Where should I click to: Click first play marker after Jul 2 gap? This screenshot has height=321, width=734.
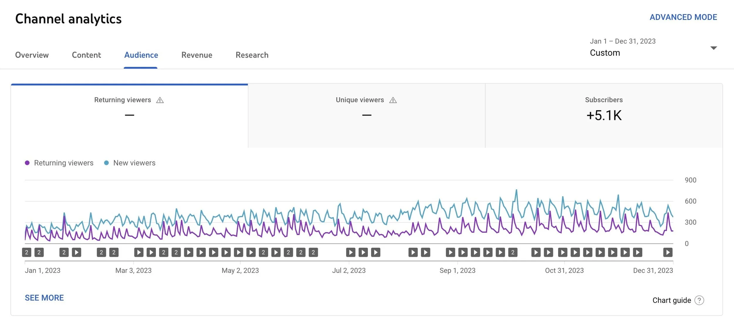click(x=351, y=252)
